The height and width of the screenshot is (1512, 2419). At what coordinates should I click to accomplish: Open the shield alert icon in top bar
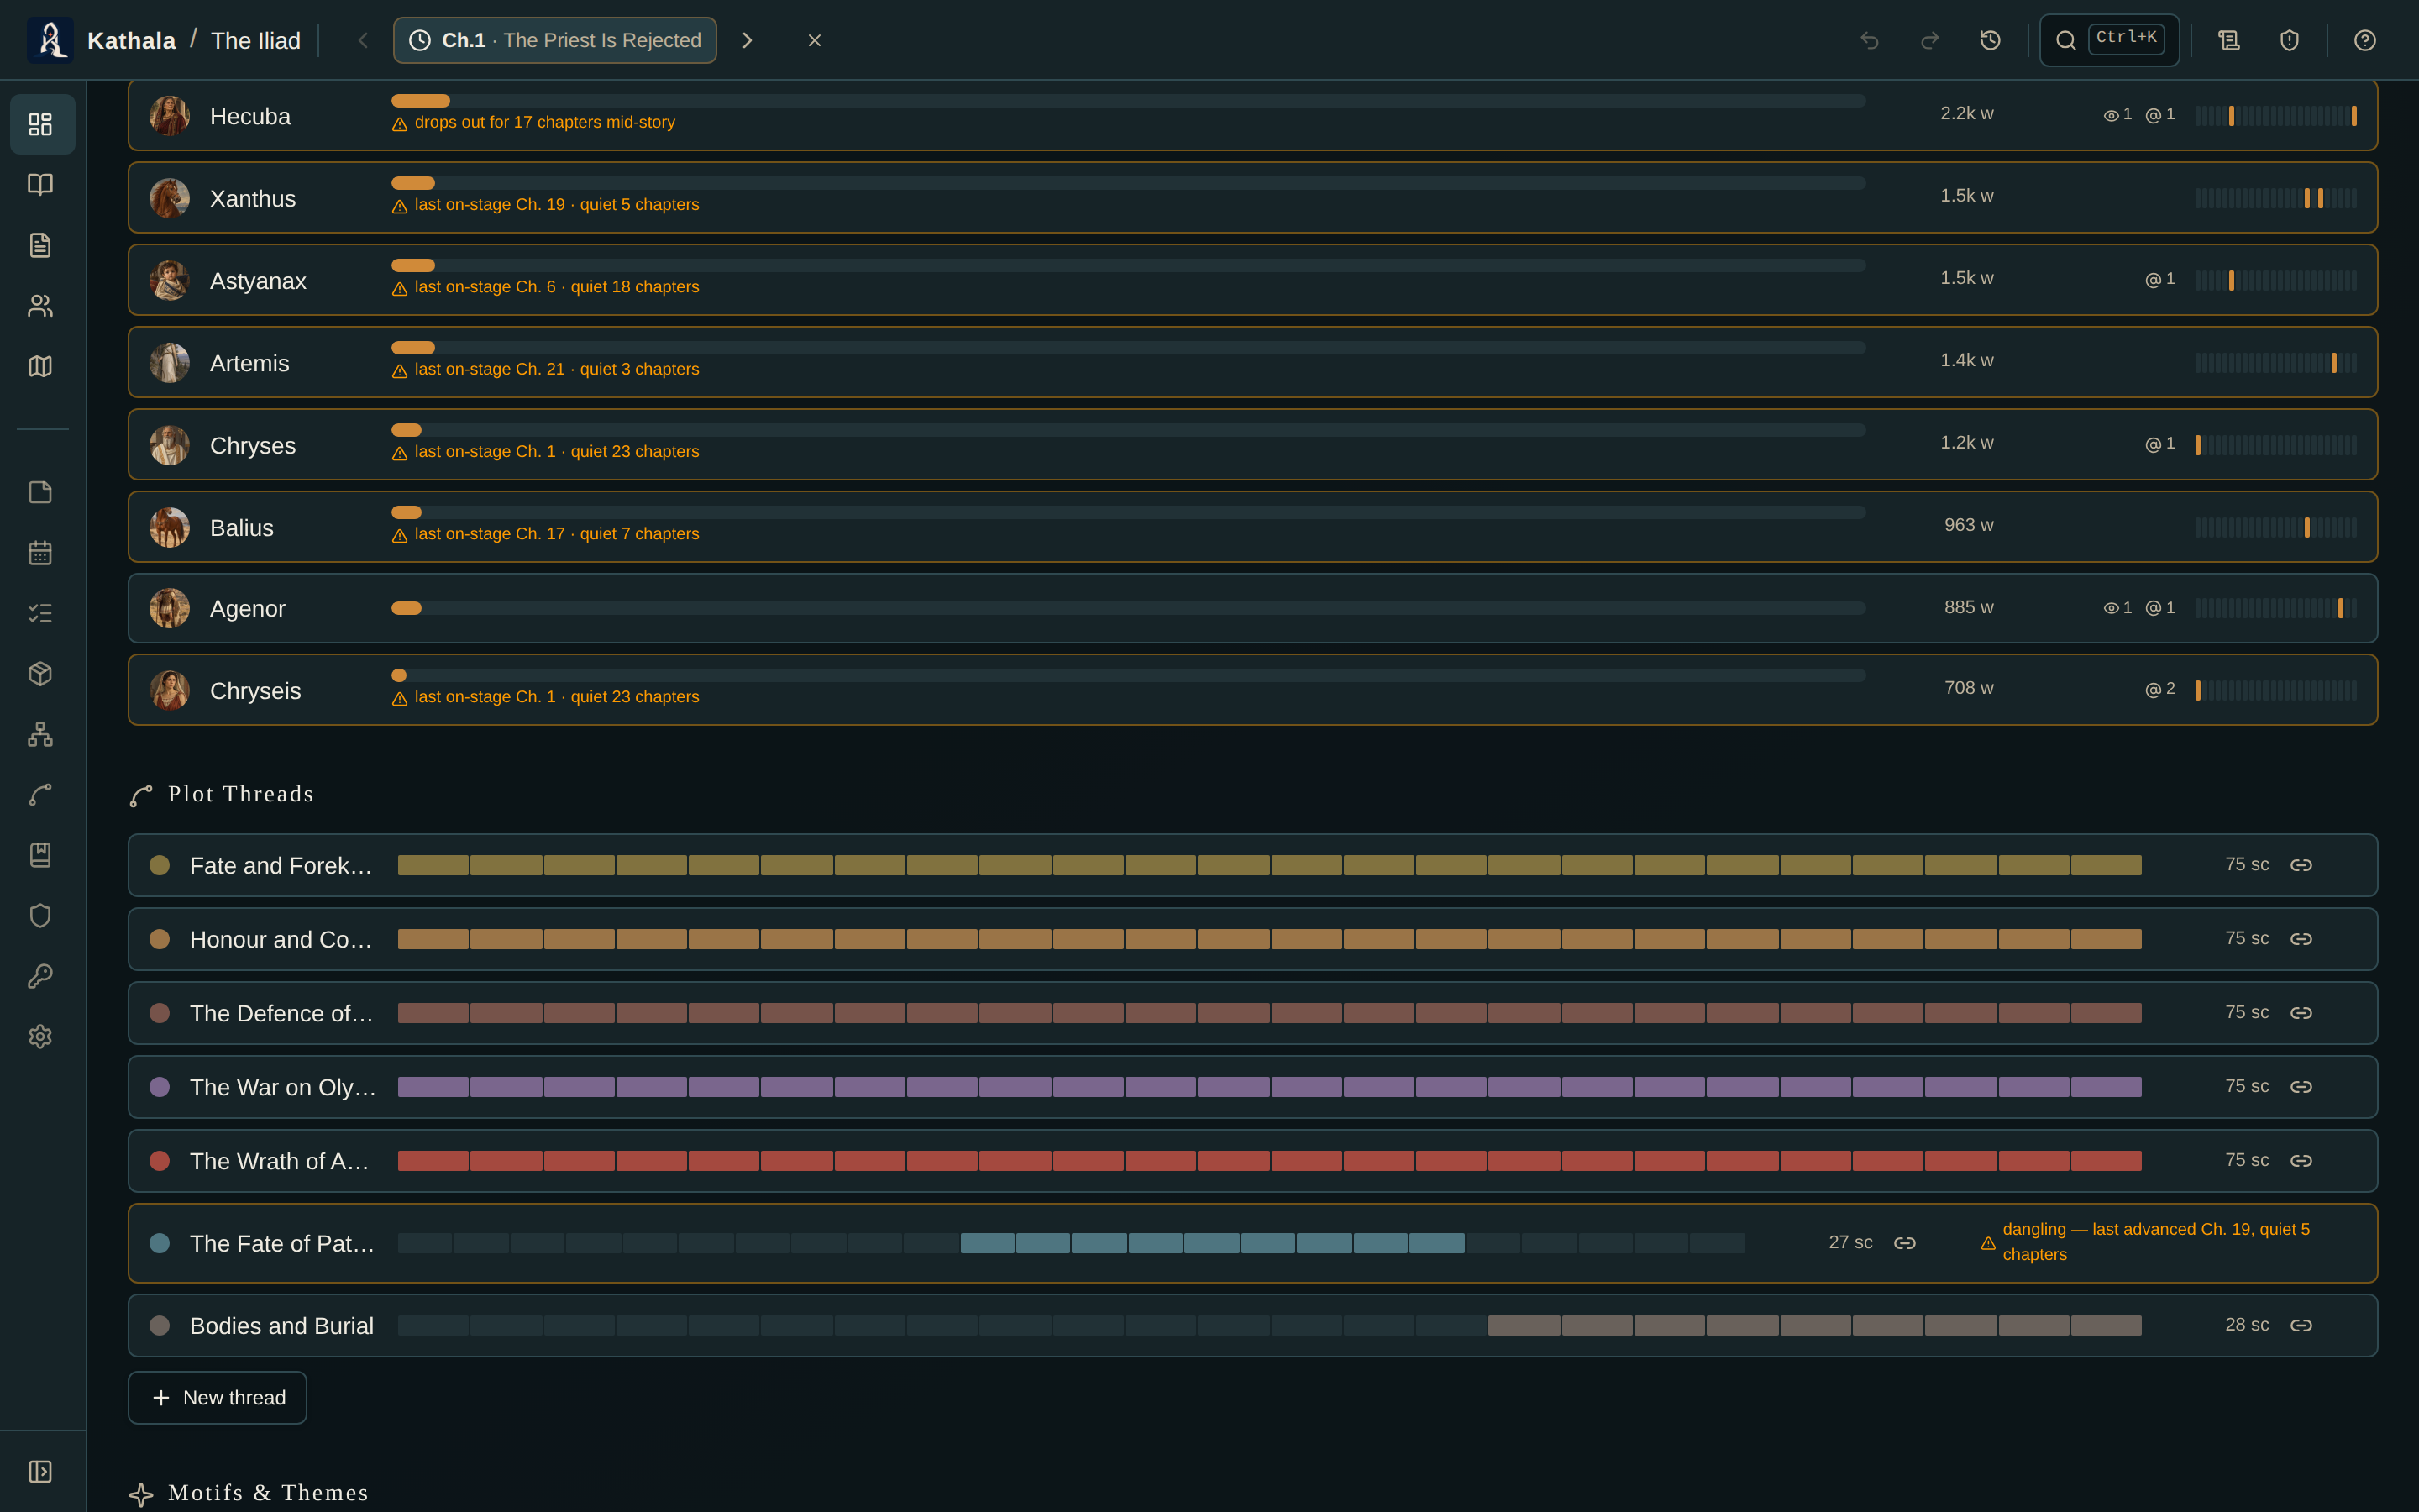[x=2289, y=40]
